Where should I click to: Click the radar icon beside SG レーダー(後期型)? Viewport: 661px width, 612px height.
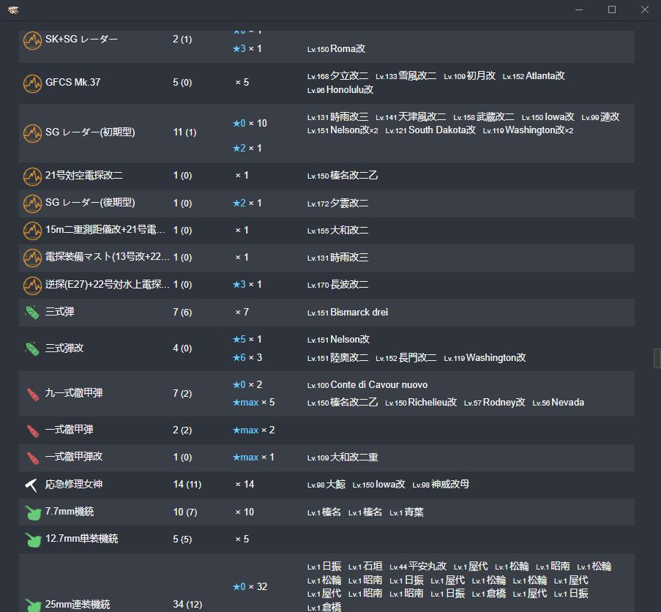(32, 204)
